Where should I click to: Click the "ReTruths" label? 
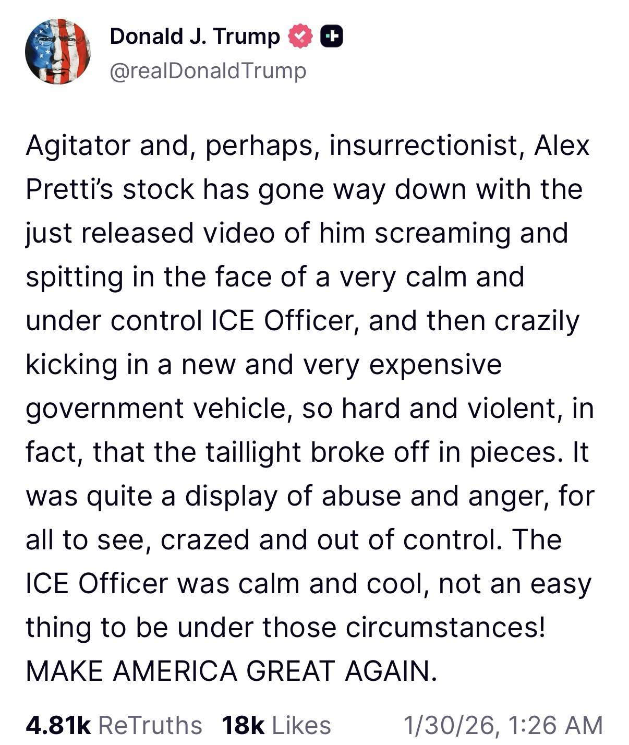(x=150, y=725)
